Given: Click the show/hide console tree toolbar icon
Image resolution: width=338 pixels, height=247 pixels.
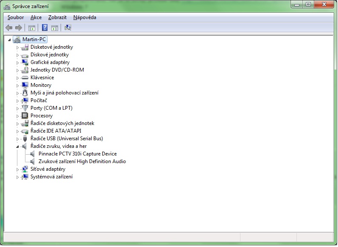Looking at the screenshot, I should coord(32,28).
